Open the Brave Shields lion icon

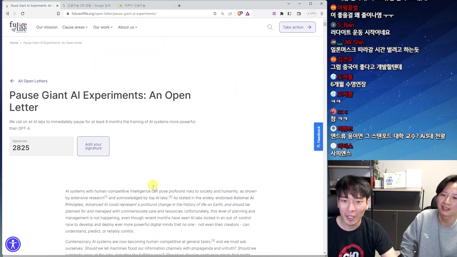pyautogui.click(x=240, y=14)
